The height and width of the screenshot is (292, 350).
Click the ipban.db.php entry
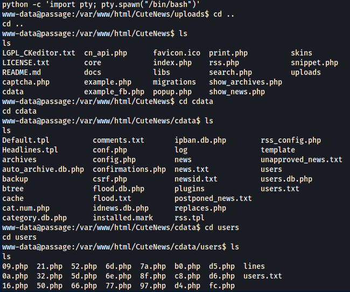(x=200, y=140)
